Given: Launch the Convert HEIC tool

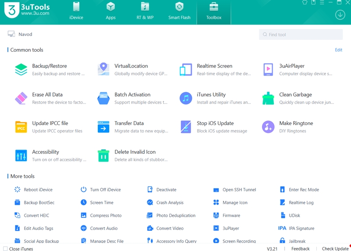Looking at the screenshot, I should coord(32,215).
